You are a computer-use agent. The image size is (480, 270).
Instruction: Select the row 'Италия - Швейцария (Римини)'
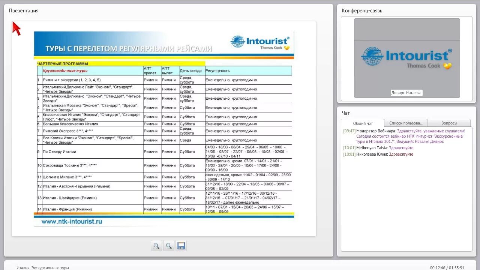(164, 198)
